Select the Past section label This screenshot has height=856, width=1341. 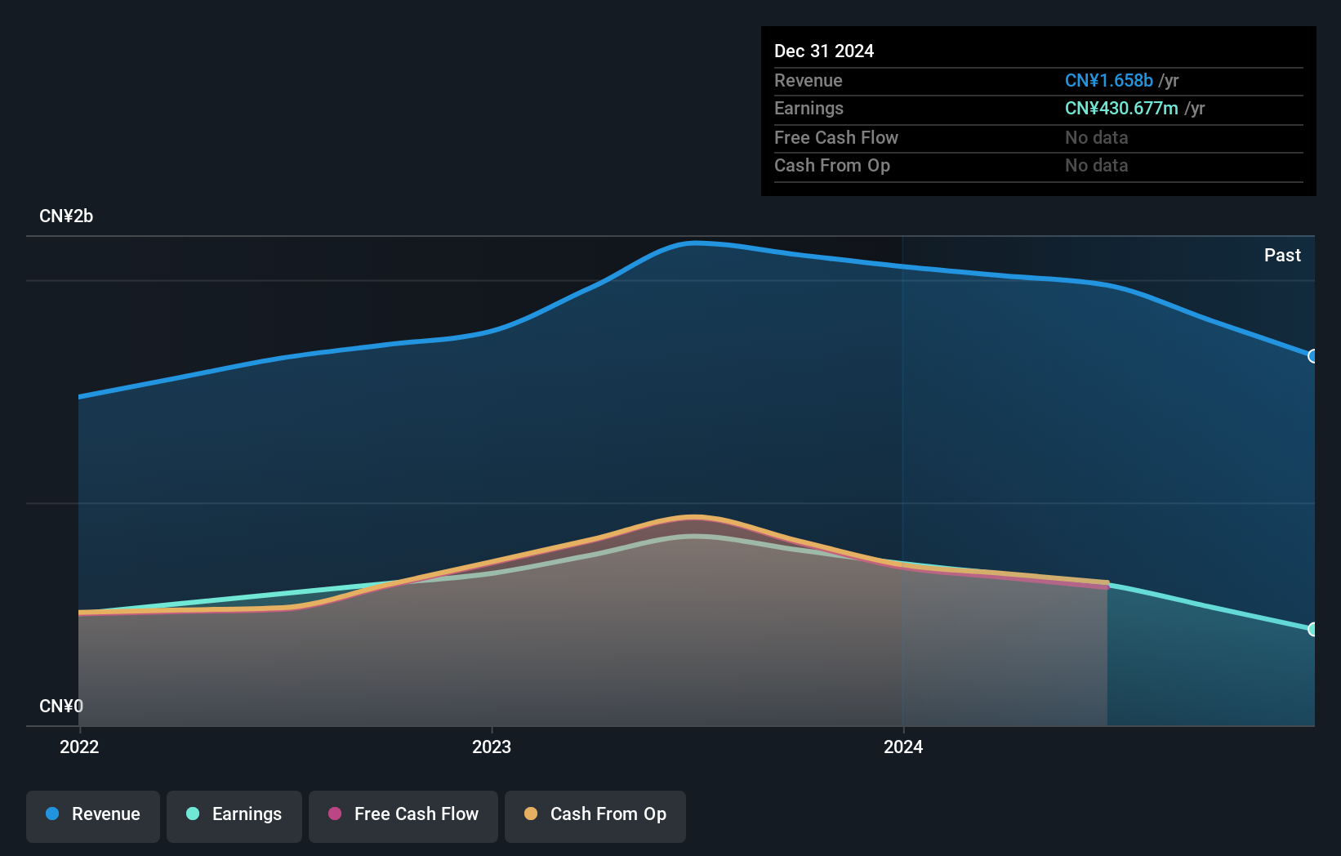(x=1282, y=255)
